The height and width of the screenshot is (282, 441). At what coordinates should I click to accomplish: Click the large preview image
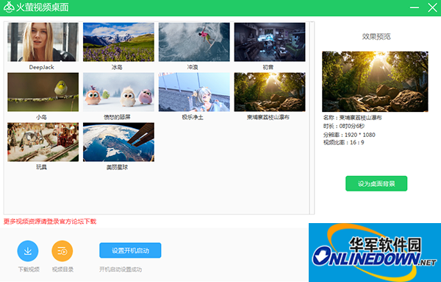[375, 82]
